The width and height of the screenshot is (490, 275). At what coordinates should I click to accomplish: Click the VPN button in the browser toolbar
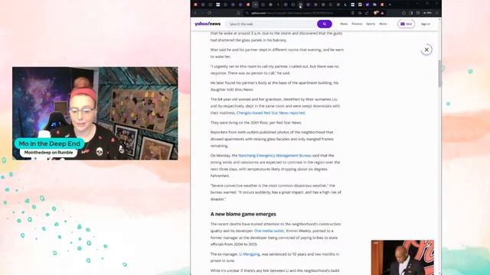(x=427, y=13)
